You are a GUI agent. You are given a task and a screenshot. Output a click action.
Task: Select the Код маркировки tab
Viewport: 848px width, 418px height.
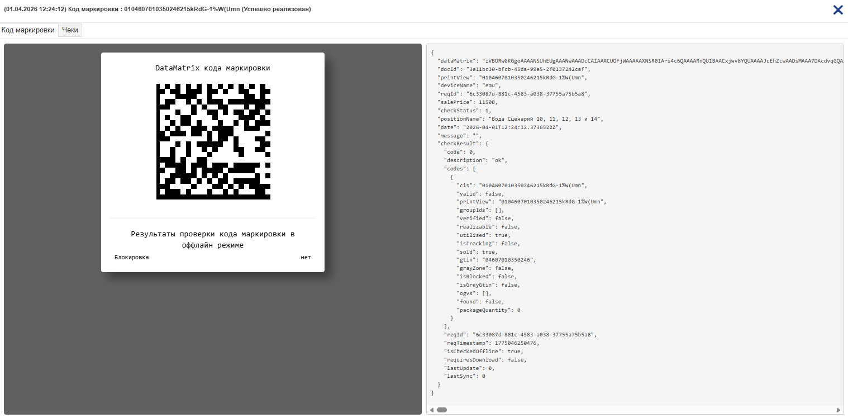(28, 30)
